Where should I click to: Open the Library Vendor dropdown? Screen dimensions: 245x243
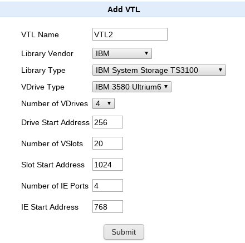pyautogui.click(x=122, y=53)
